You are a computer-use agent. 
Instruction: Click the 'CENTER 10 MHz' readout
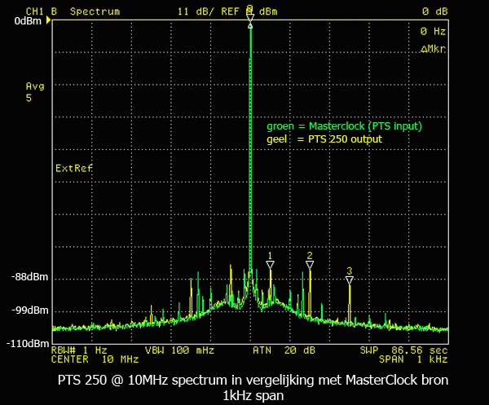(95, 359)
